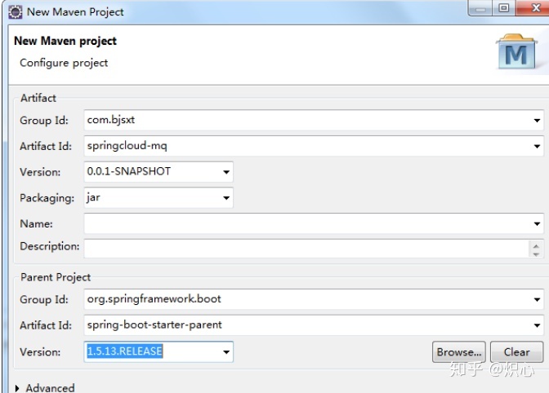Open the Artifact Group Id dropdown arrow
The width and height of the screenshot is (549, 393).
point(537,121)
